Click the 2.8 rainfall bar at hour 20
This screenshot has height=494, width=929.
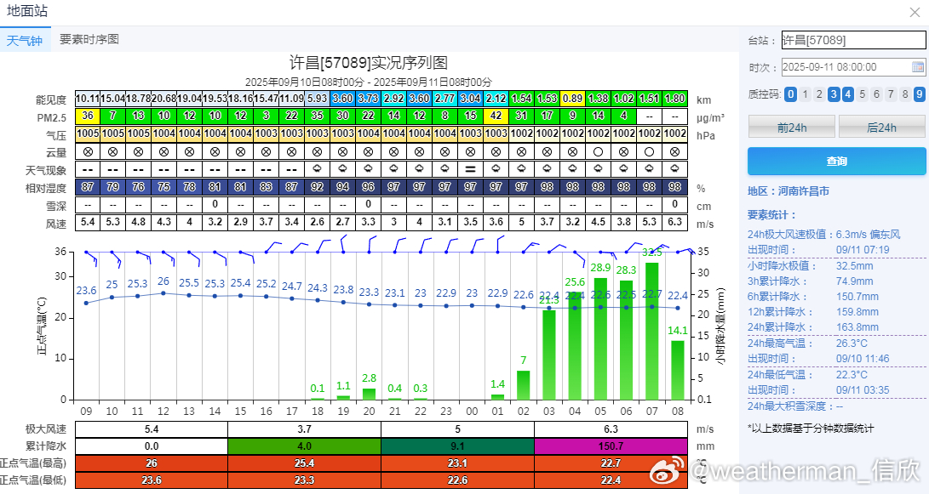(369, 394)
